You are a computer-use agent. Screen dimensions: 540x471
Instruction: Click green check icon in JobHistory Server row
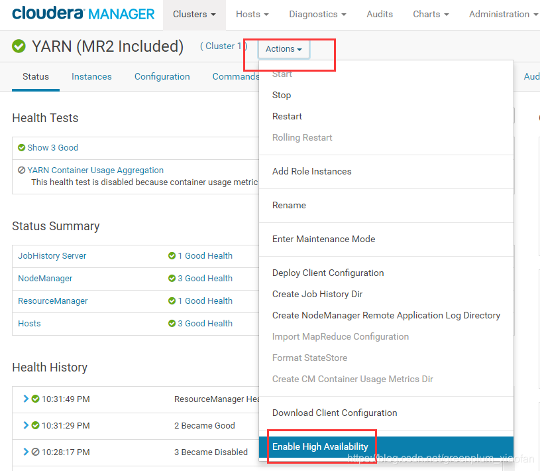172,256
